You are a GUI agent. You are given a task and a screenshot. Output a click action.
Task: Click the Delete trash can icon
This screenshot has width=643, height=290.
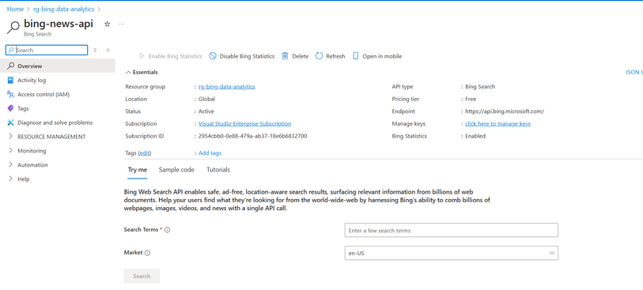point(285,56)
